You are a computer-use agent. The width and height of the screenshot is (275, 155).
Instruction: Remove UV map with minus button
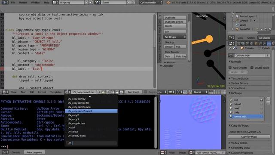pyautogui.click(x=268, y=103)
